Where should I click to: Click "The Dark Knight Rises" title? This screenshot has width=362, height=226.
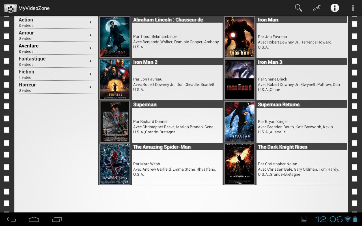click(x=282, y=147)
